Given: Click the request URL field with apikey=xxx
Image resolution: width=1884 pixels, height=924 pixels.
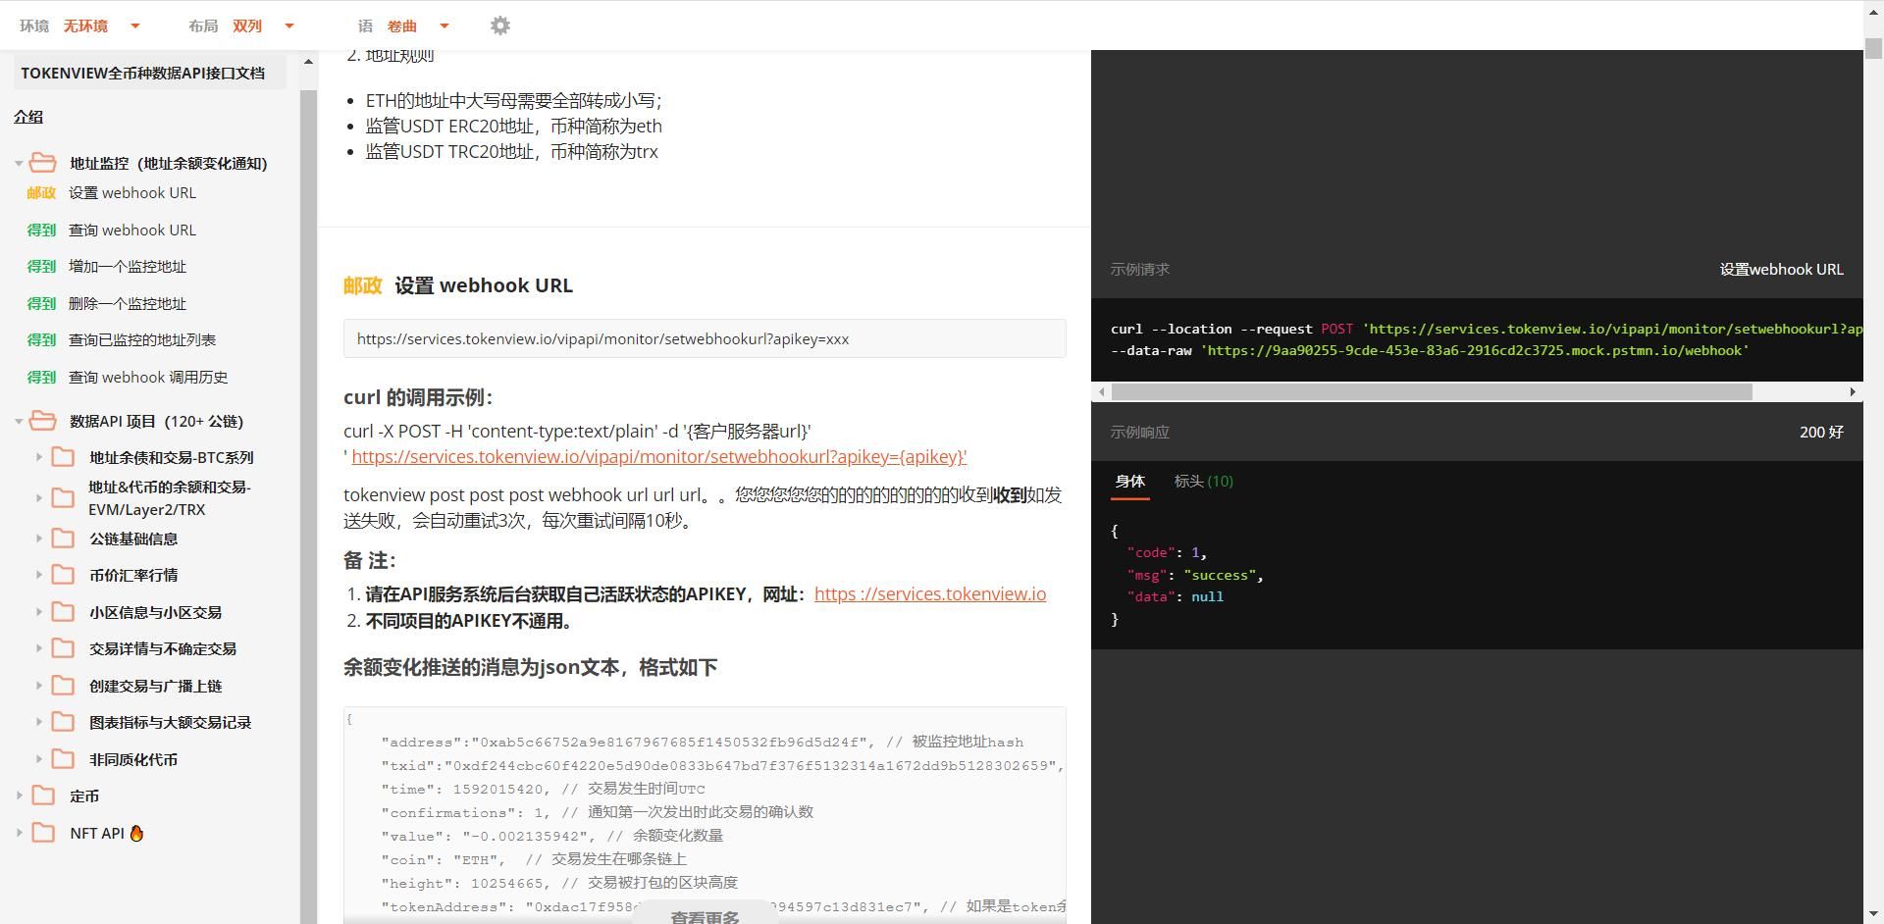Looking at the screenshot, I should coord(705,338).
